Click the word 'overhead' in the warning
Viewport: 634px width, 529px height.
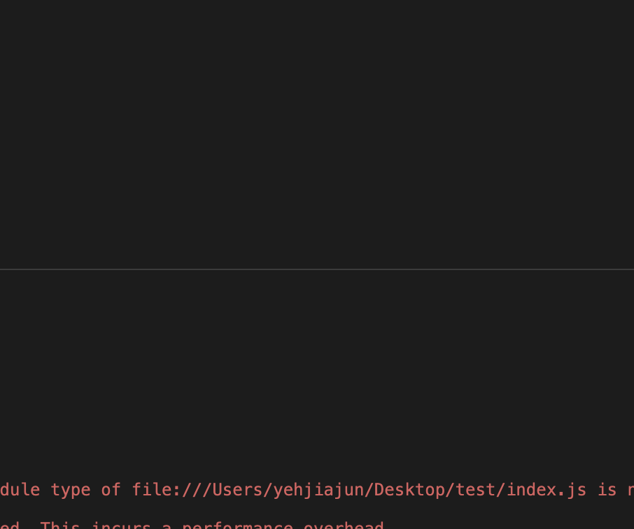pos(343,526)
